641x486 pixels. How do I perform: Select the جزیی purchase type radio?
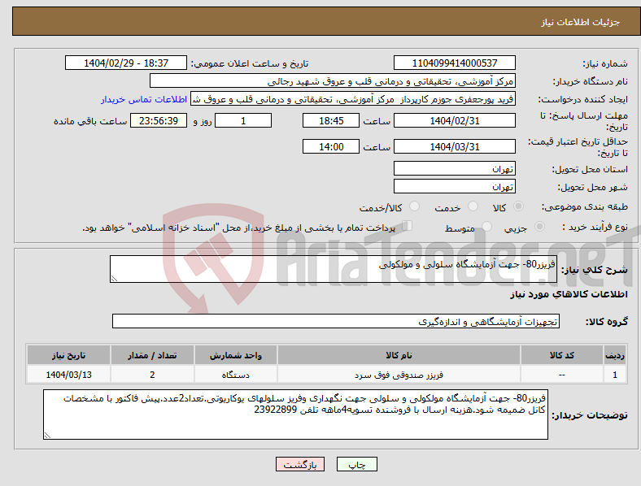click(539, 226)
